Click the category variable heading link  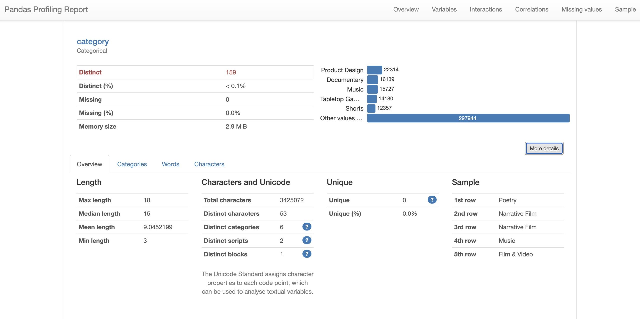point(93,41)
